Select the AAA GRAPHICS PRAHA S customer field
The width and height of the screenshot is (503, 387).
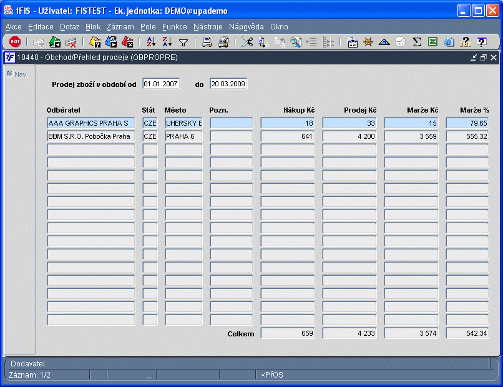click(91, 123)
